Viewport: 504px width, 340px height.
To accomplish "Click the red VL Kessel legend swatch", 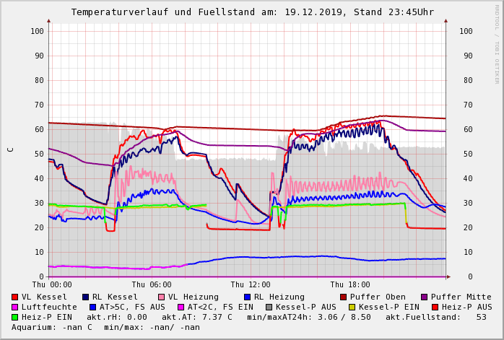I will pos(15,297).
